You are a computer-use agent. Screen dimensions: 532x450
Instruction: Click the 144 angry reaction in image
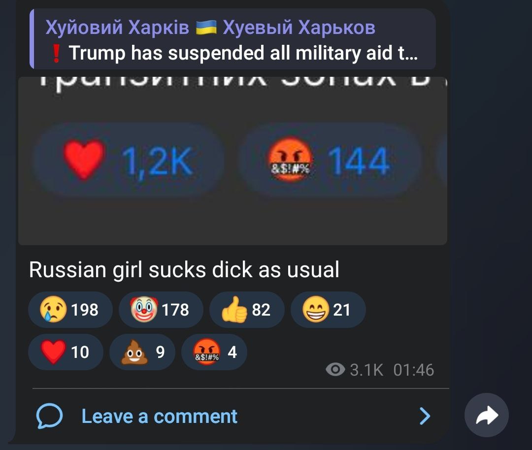coord(330,161)
